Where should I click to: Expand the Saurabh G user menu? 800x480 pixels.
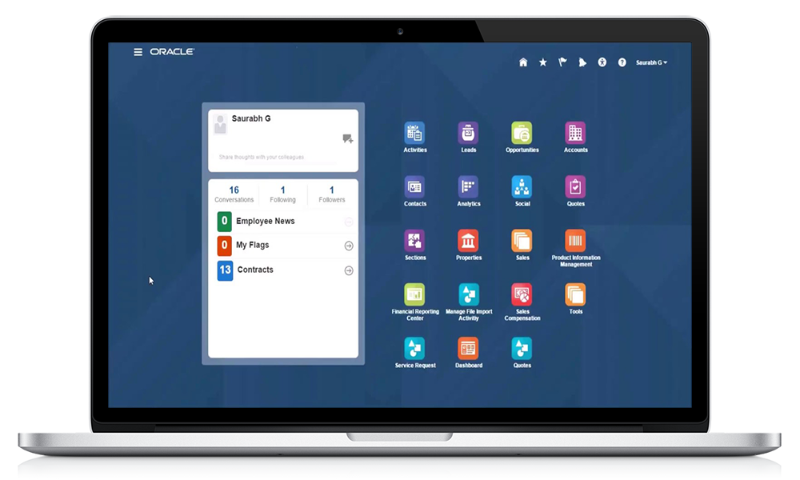[651, 62]
